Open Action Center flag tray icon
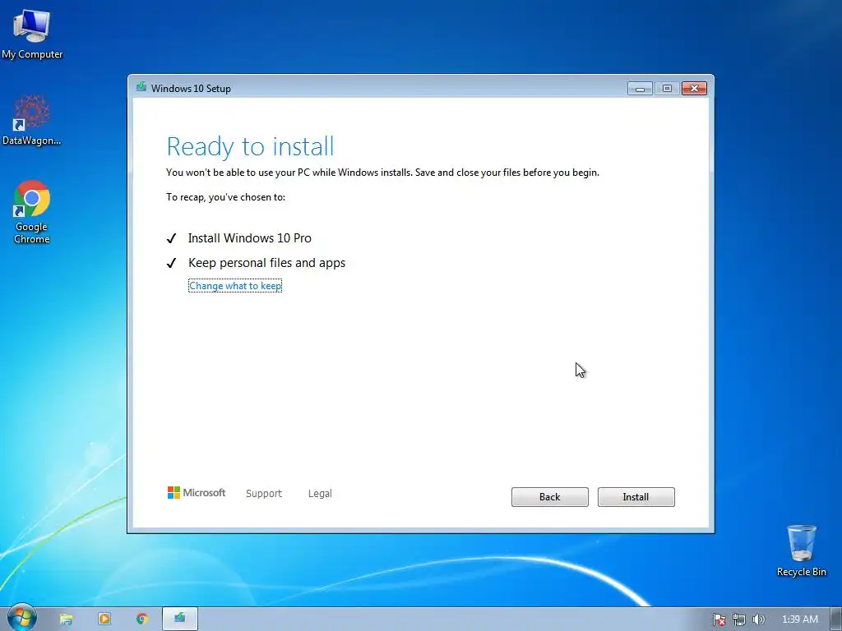Viewport: 842px width, 631px height. 719,619
